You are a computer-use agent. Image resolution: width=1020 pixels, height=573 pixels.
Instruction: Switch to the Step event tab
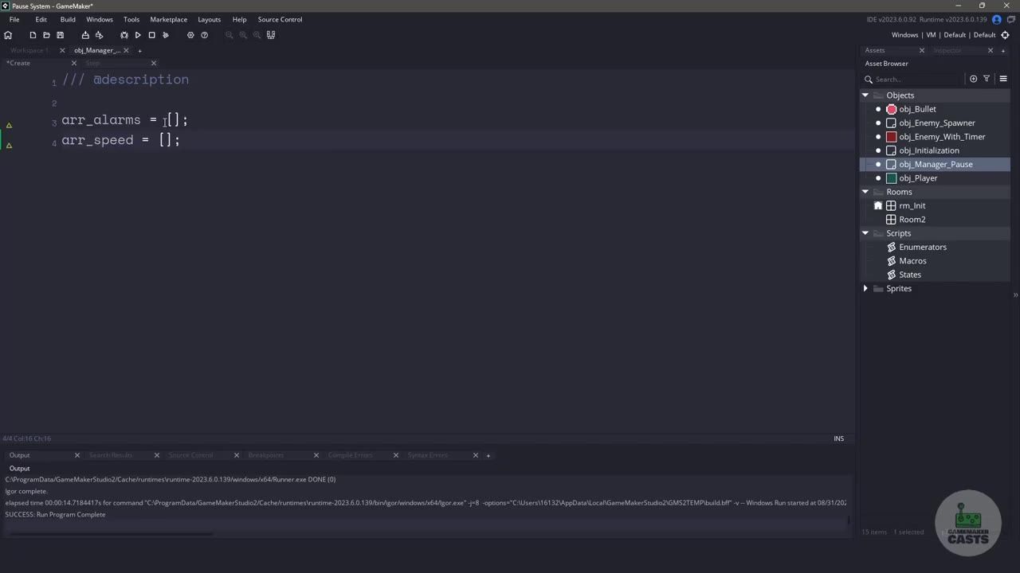coord(93,63)
